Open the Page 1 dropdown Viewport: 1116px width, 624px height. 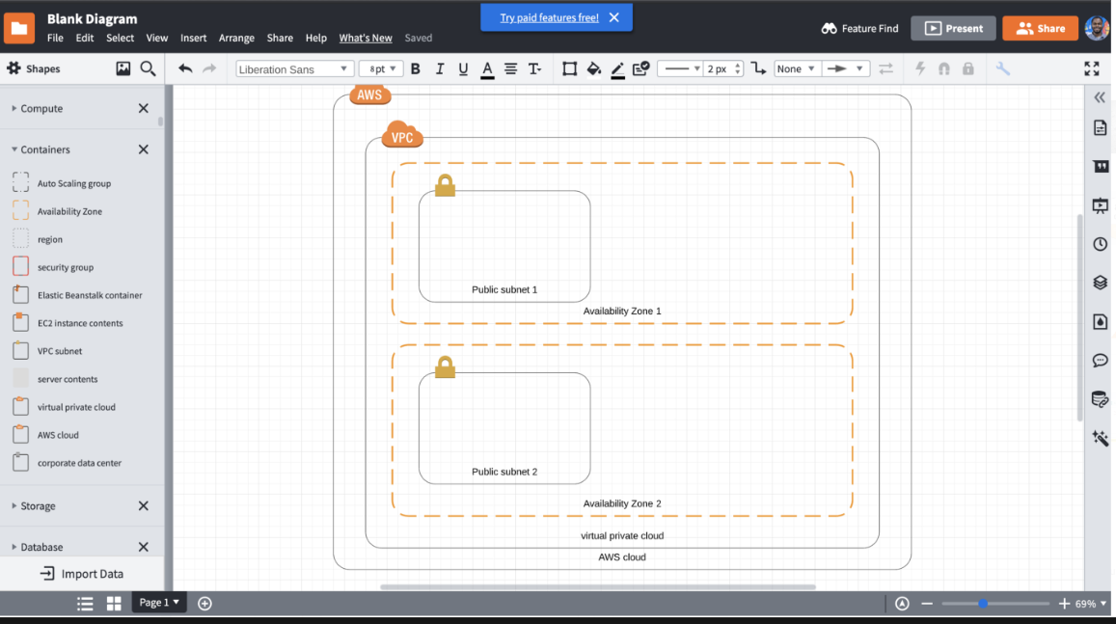pos(158,602)
